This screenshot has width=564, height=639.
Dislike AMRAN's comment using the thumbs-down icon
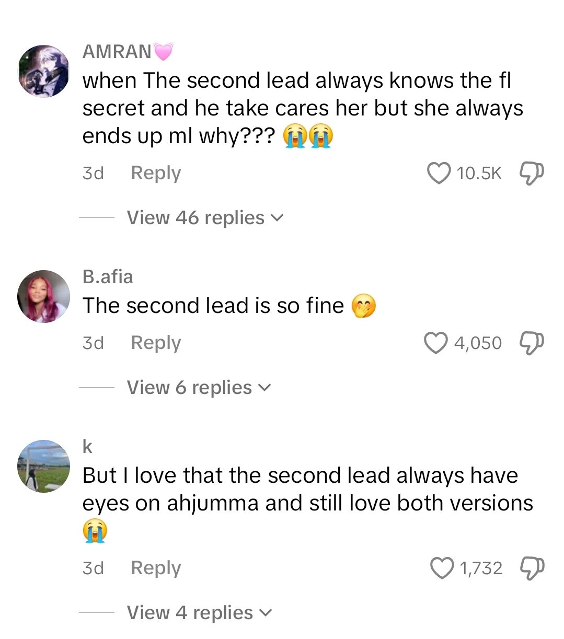click(531, 173)
